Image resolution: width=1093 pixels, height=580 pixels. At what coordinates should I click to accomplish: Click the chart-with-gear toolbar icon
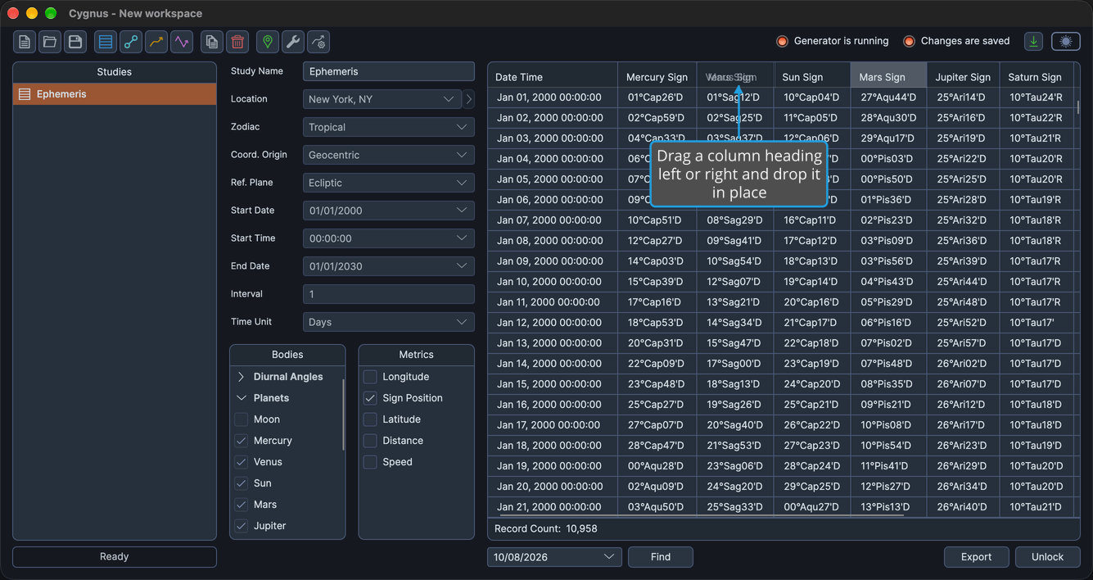[318, 42]
